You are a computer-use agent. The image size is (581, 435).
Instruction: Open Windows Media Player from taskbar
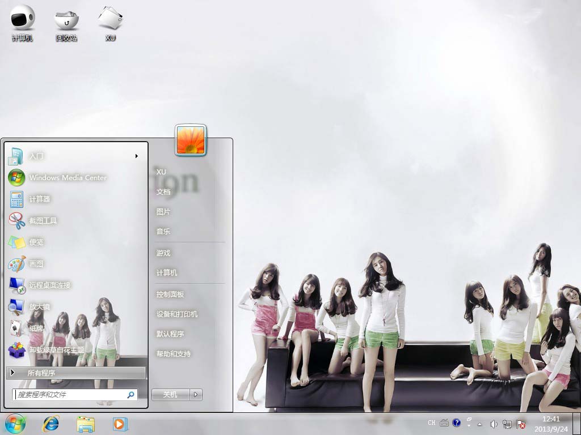coord(120,424)
